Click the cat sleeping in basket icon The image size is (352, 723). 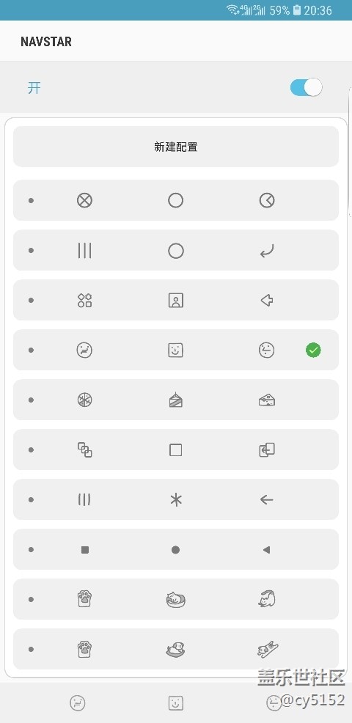coord(176,599)
